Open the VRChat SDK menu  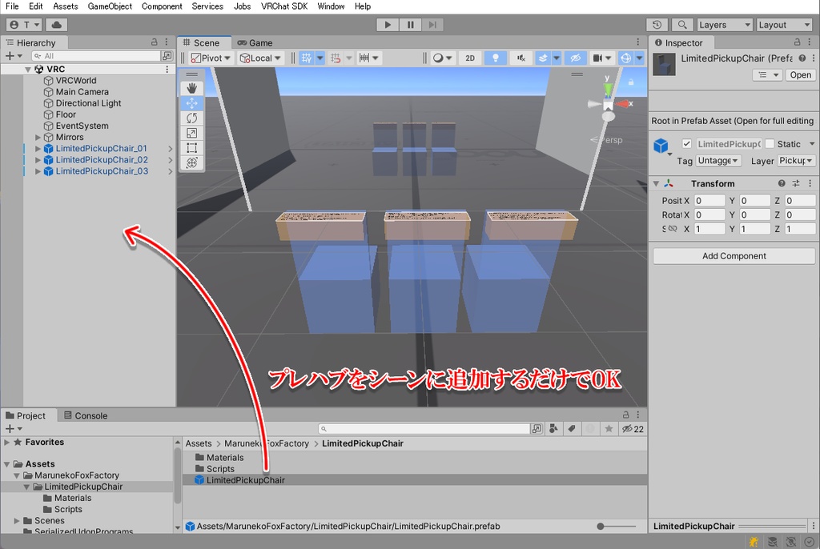pyautogui.click(x=284, y=6)
